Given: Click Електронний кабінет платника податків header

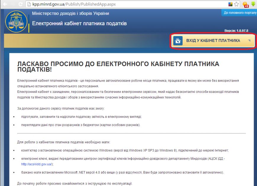Looking at the screenshot, I should coord(79,23).
